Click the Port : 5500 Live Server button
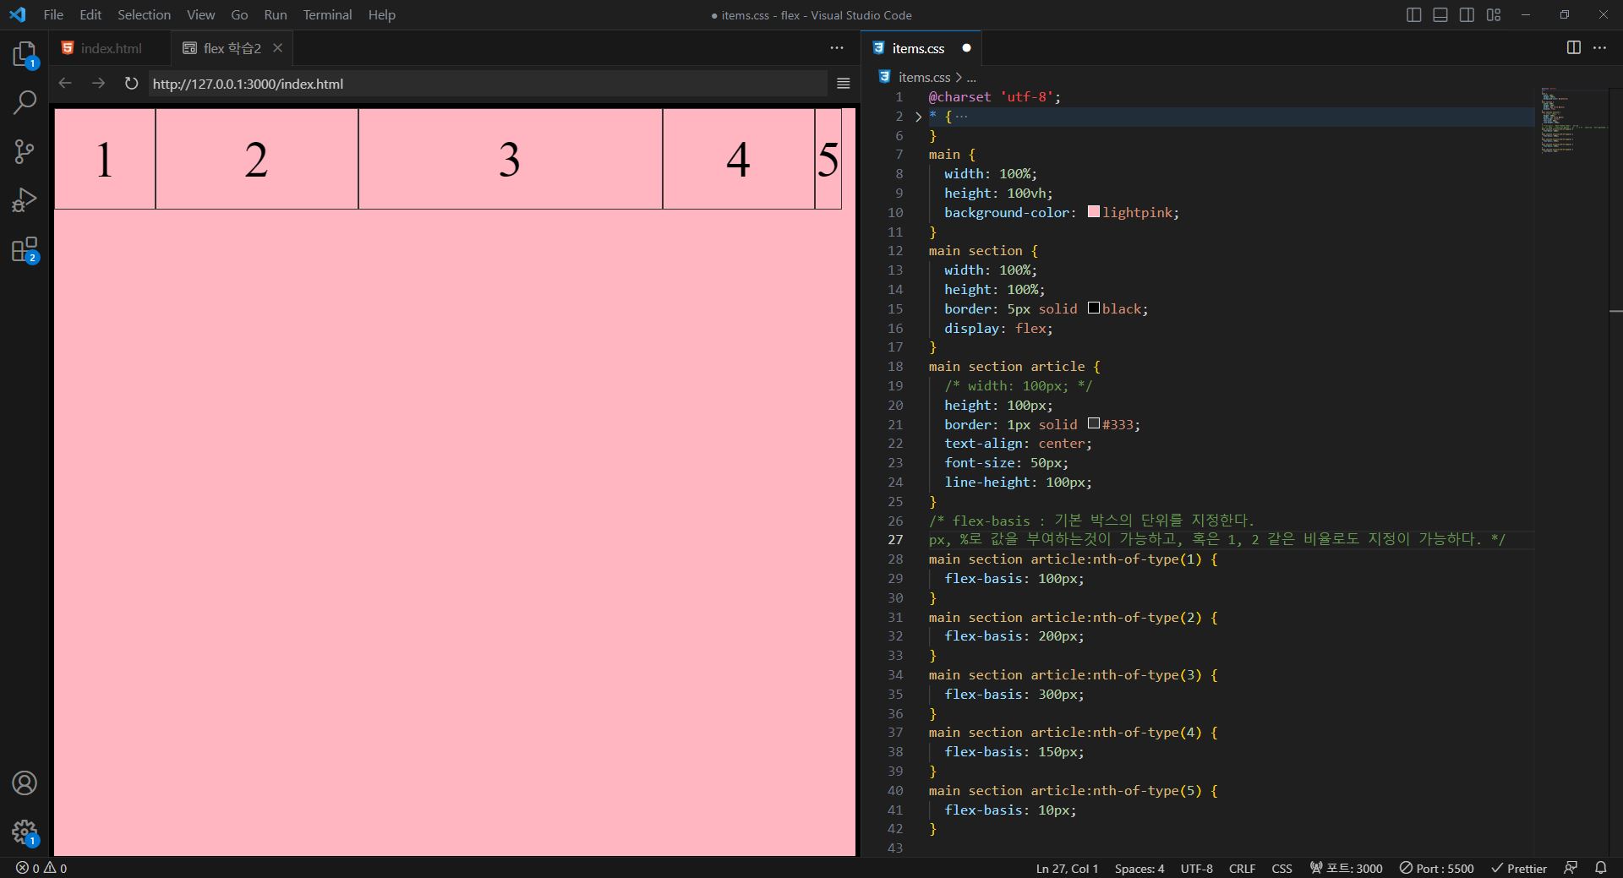The width and height of the screenshot is (1623, 878). click(1436, 868)
